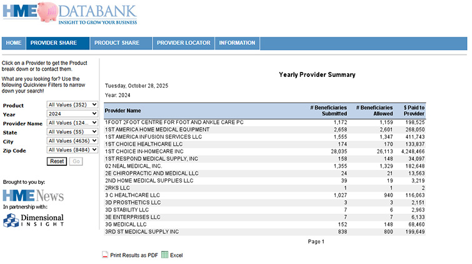
Task: Select provider 1FOOT 2FOOT CENTRE FOR FOOT AND ANKLE CARE PC
Action: (174, 122)
